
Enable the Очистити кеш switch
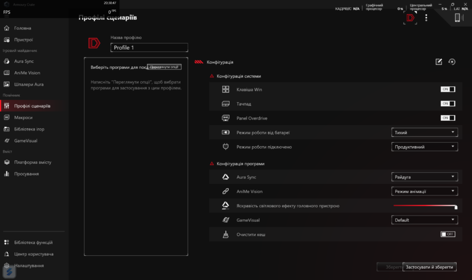point(448,234)
